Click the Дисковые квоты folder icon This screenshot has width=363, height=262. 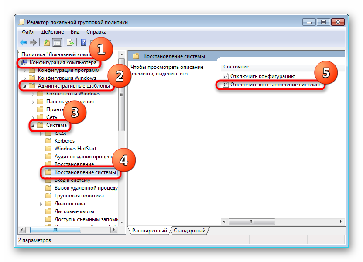(48, 211)
